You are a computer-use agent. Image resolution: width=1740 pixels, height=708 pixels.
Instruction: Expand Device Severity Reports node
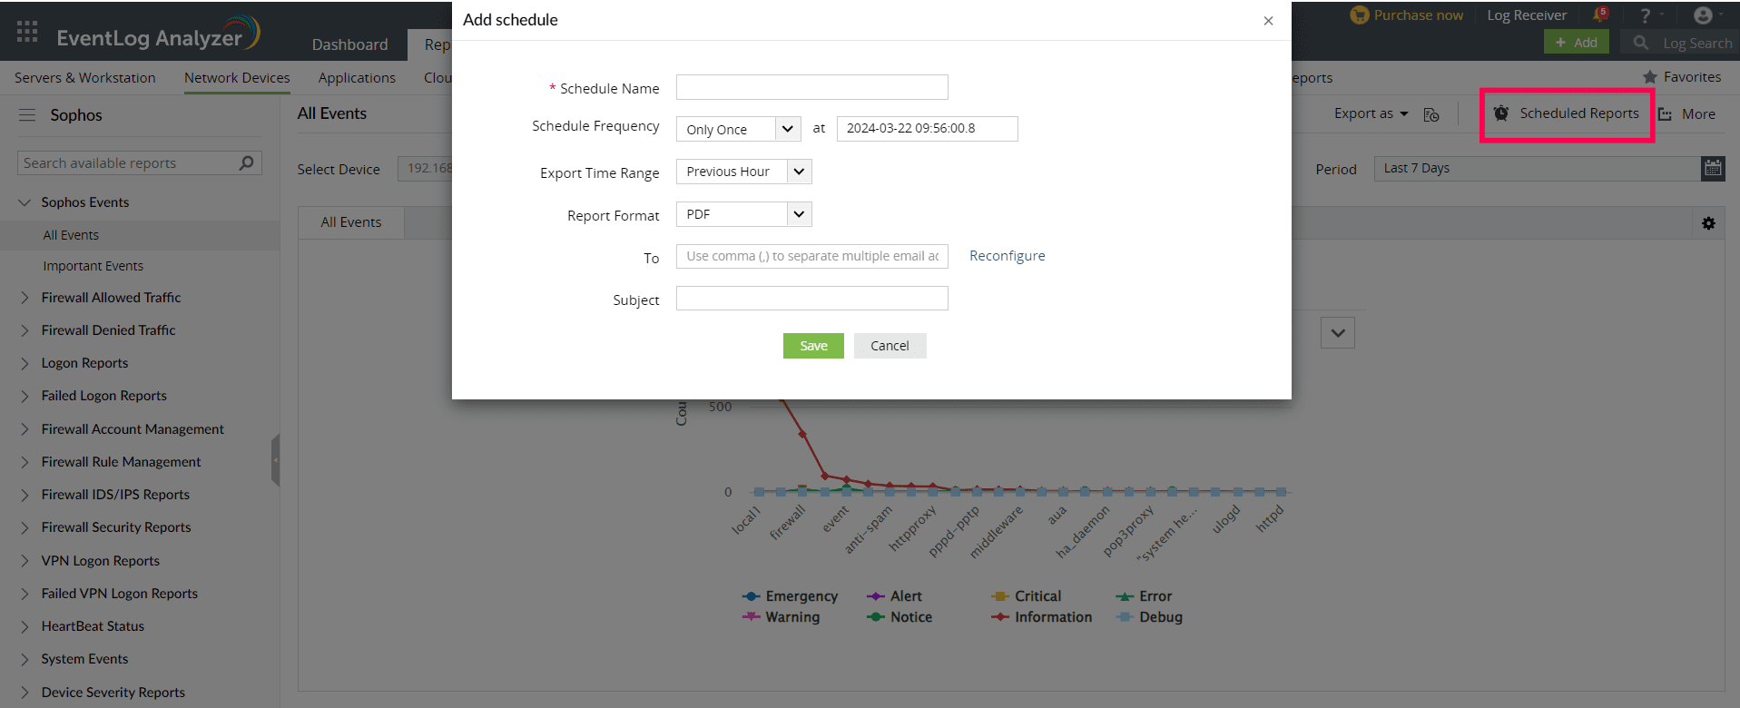click(25, 693)
